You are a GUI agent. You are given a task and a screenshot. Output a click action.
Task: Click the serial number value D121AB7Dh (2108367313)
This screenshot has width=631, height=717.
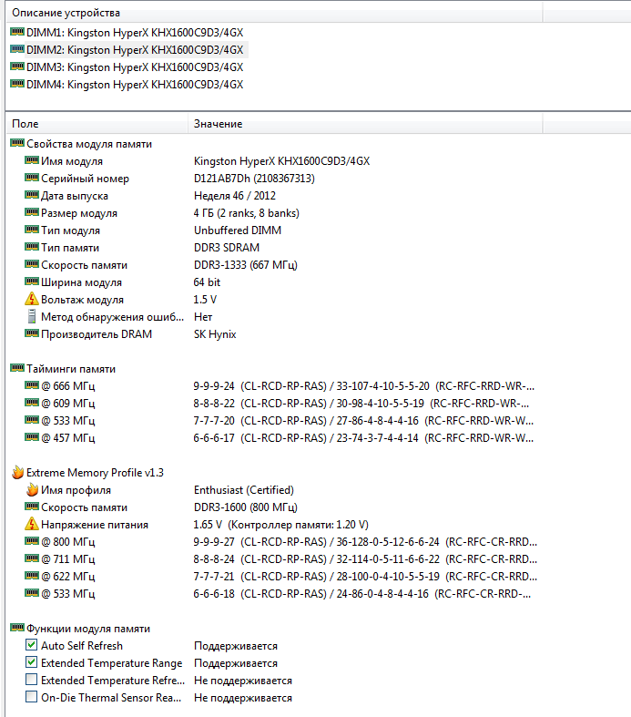(254, 179)
